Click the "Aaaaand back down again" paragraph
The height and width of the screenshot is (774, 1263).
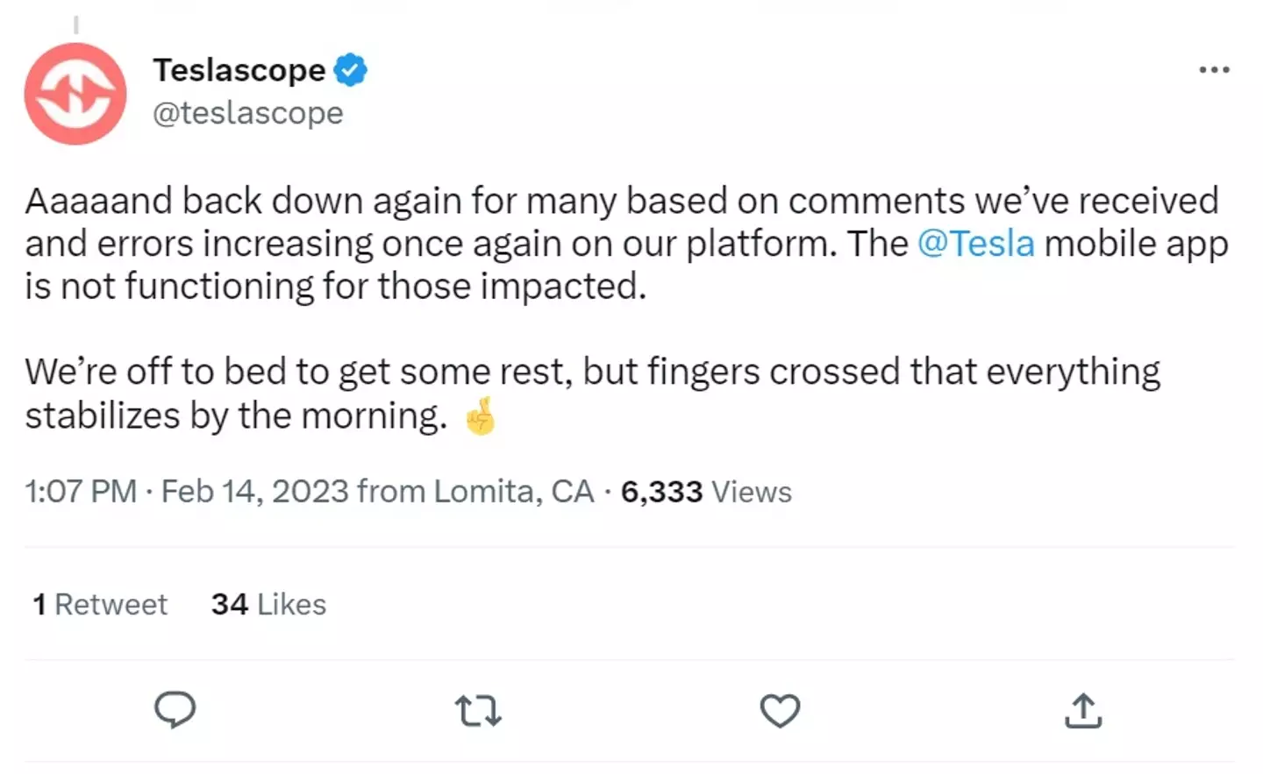(x=614, y=244)
